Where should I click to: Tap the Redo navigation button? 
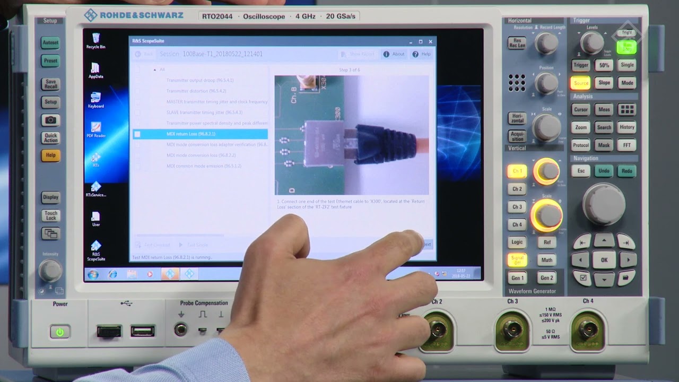pyautogui.click(x=627, y=171)
